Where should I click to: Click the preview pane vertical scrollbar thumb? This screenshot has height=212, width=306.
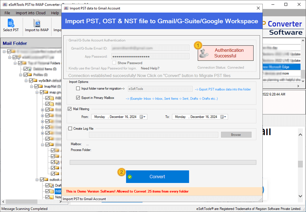click(x=300, y=164)
